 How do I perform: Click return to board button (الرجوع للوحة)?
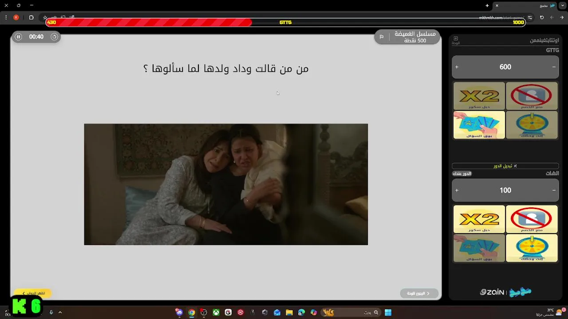(x=419, y=293)
